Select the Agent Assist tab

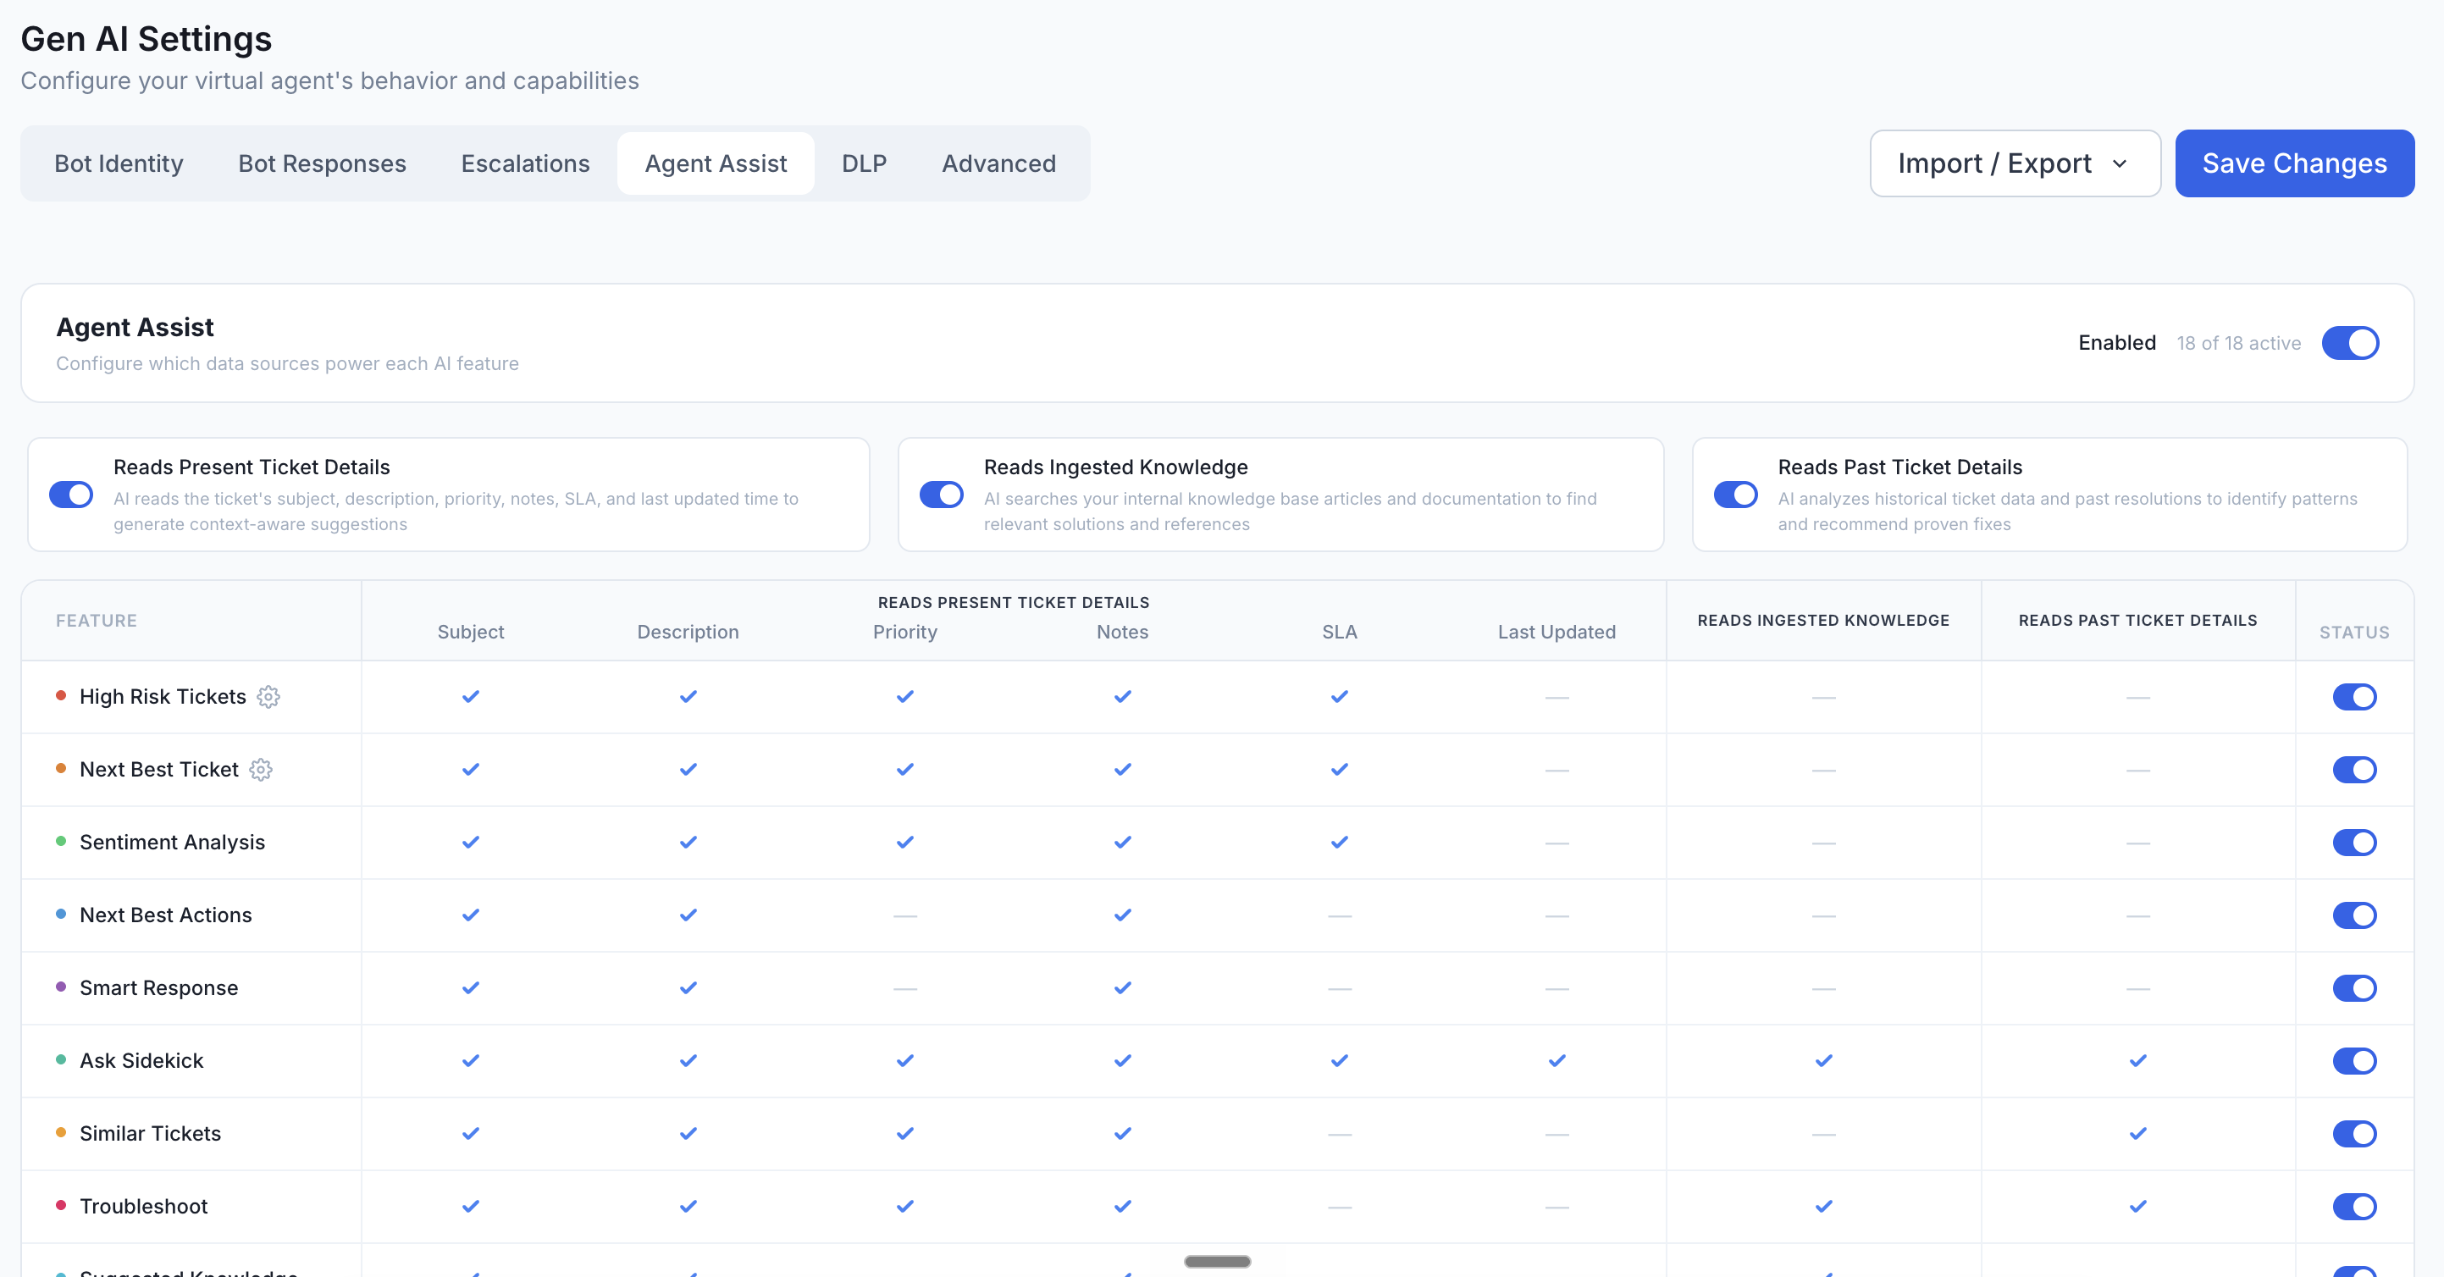[x=716, y=163]
